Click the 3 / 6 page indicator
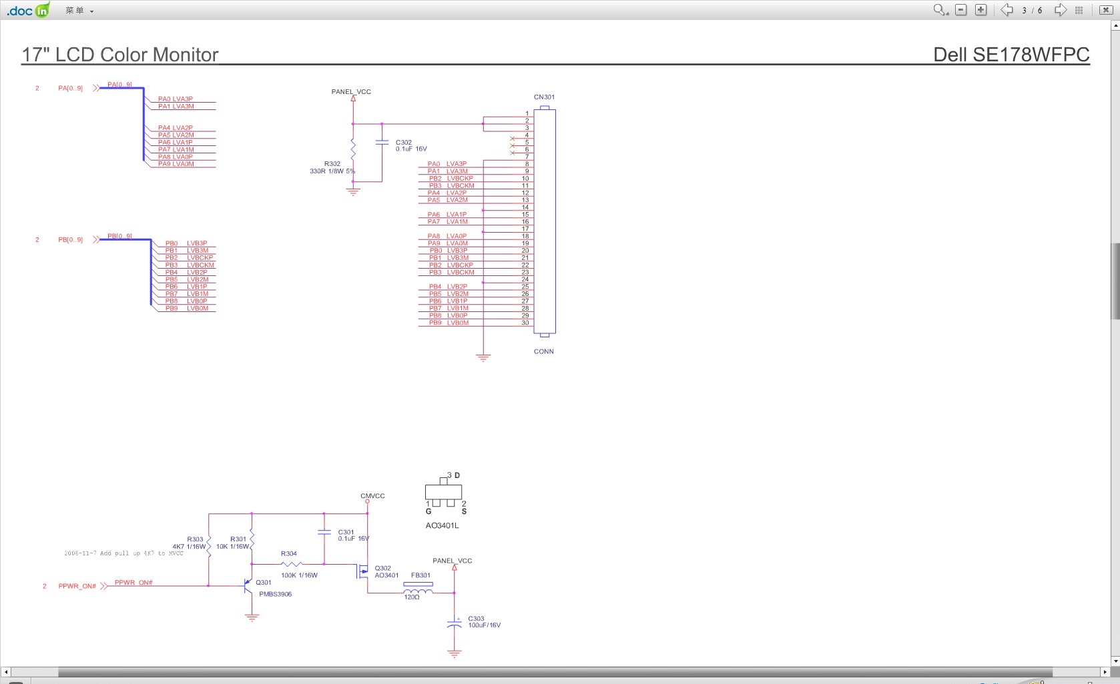 [1032, 11]
